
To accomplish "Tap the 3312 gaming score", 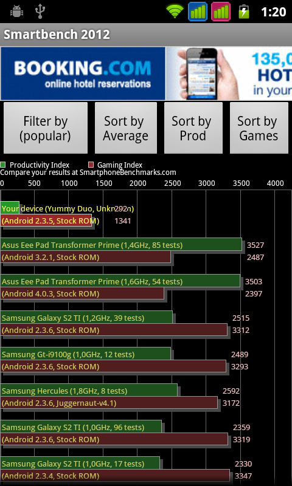I will tap(241, 330).
